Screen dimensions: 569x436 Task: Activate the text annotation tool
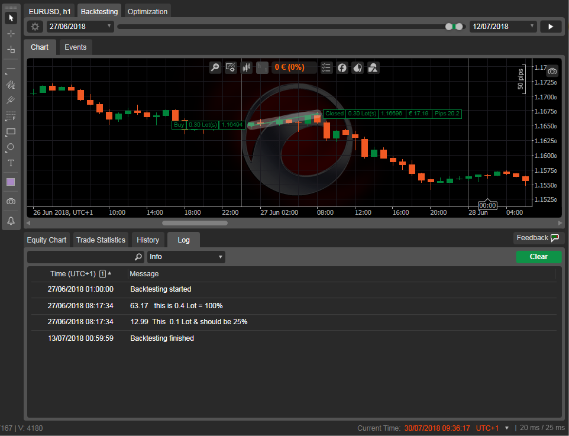11,163
